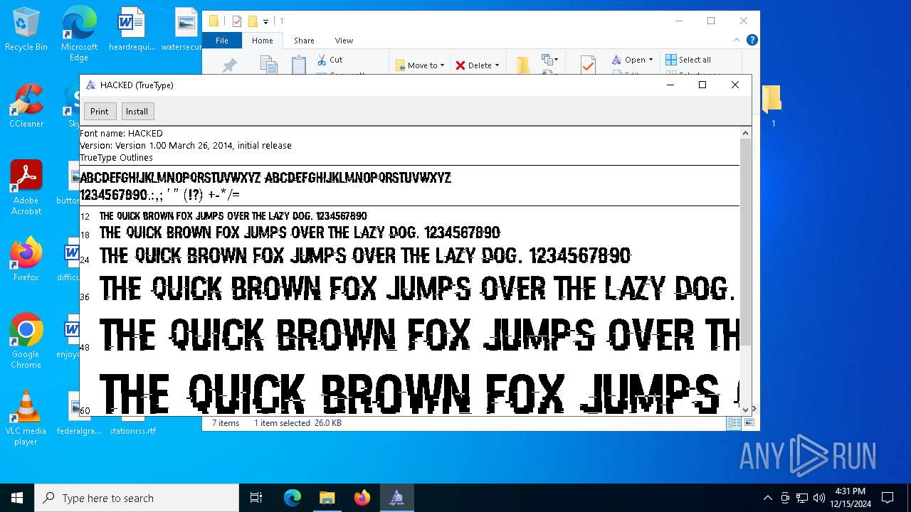Click the Task View taskbar icon
911x512 pixels.
click(x=256, y=498)
